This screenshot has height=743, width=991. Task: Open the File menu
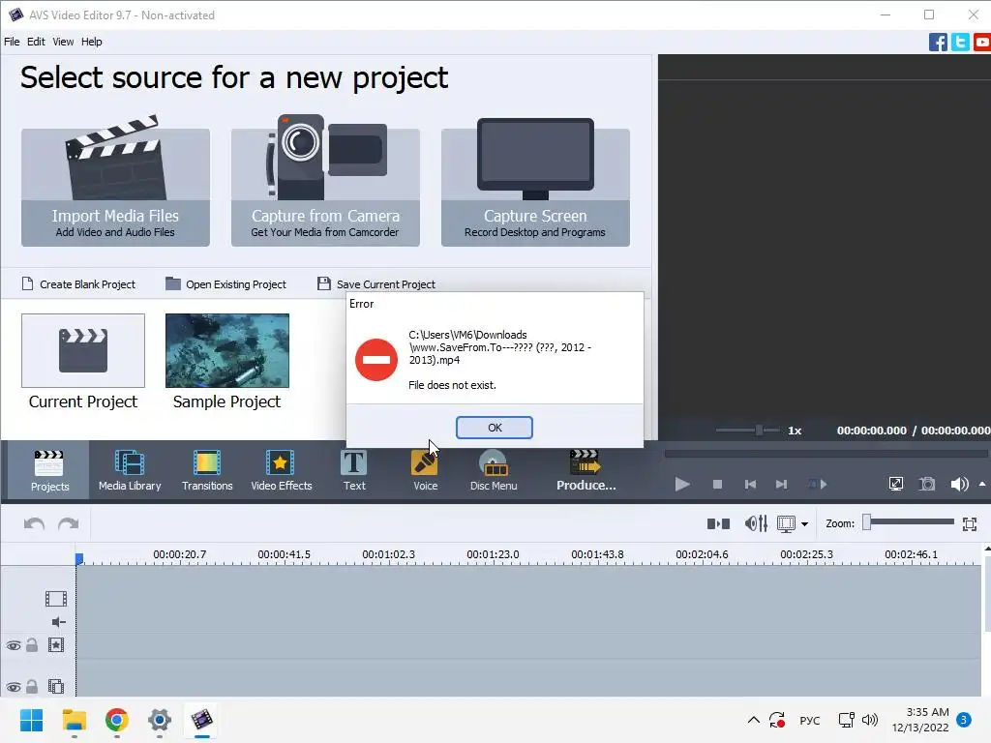click(x=12, y=42)
